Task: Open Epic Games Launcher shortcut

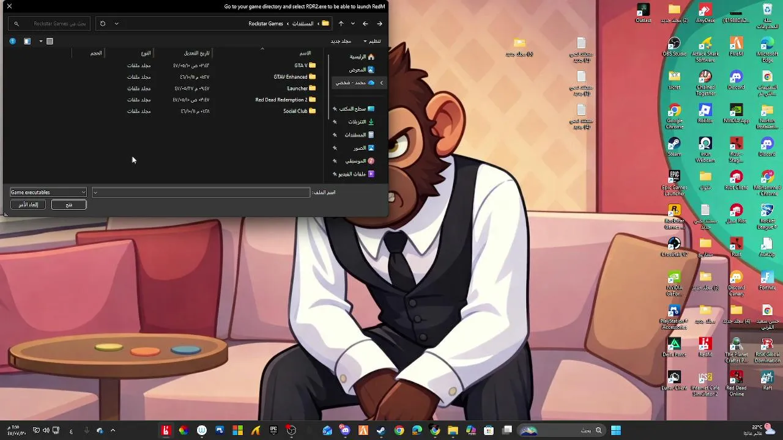Action: point(674,184)
